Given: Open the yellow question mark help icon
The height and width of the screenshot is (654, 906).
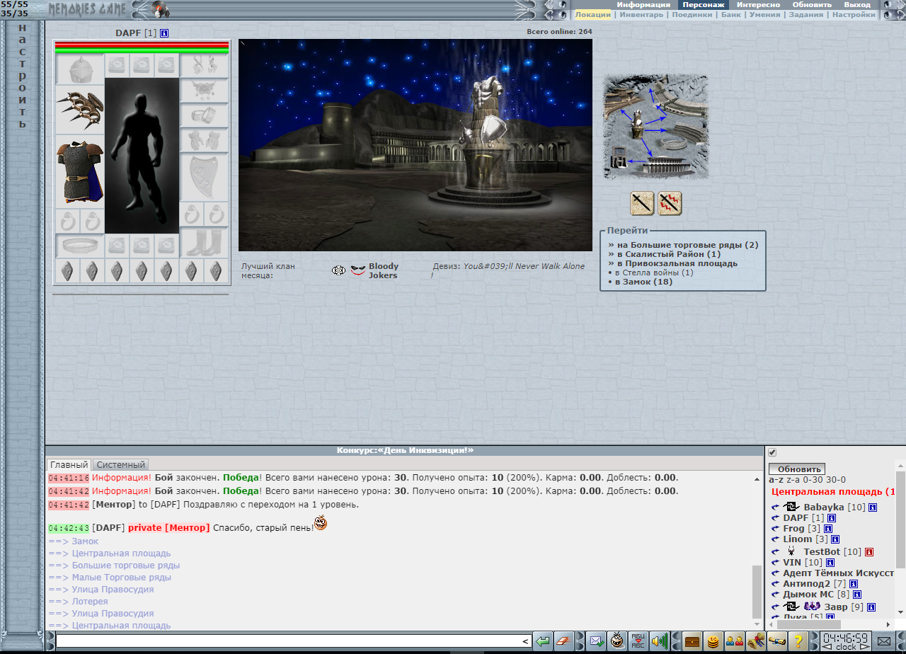Looking at the screenshot, I should [x=798, y=641].
